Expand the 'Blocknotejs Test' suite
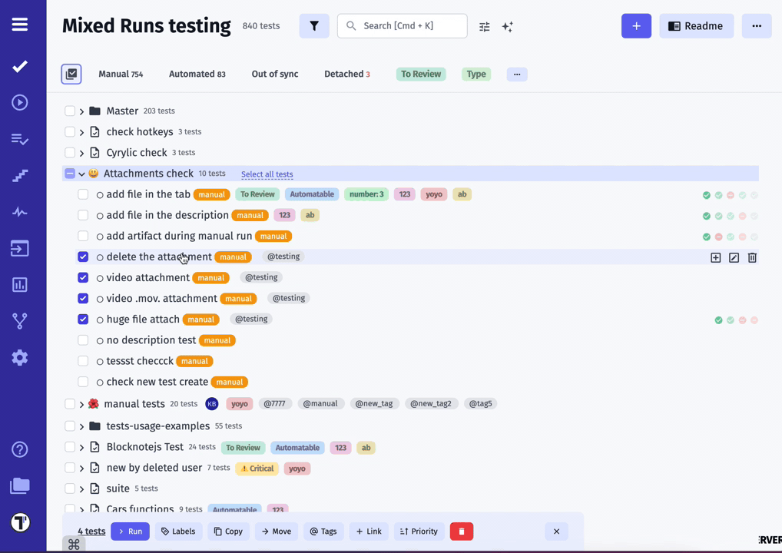 tap(81, 447)
